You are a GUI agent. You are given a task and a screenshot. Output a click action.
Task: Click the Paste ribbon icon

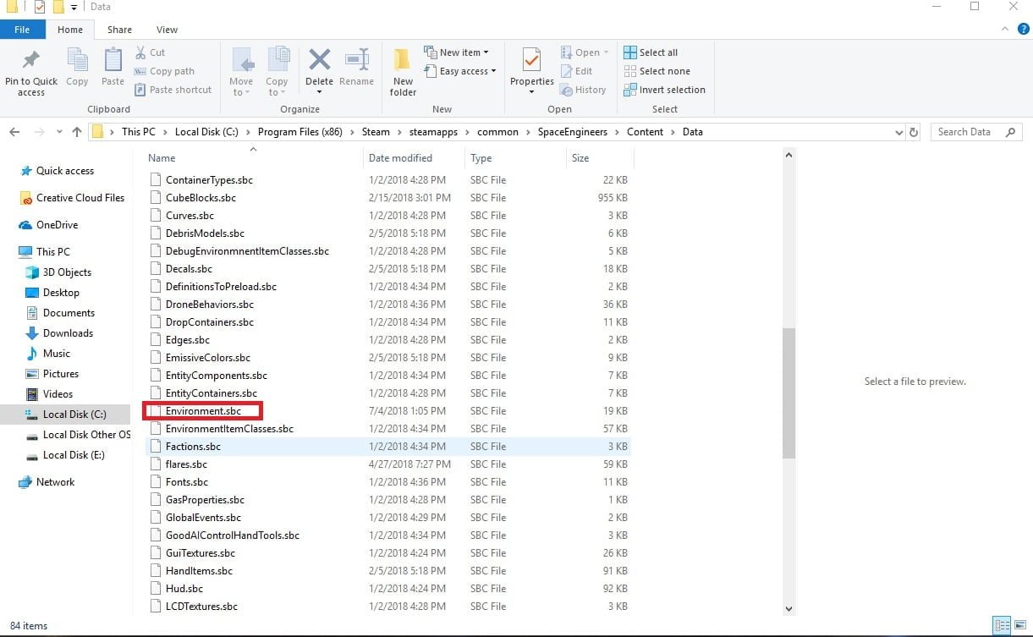coord(113,61)
